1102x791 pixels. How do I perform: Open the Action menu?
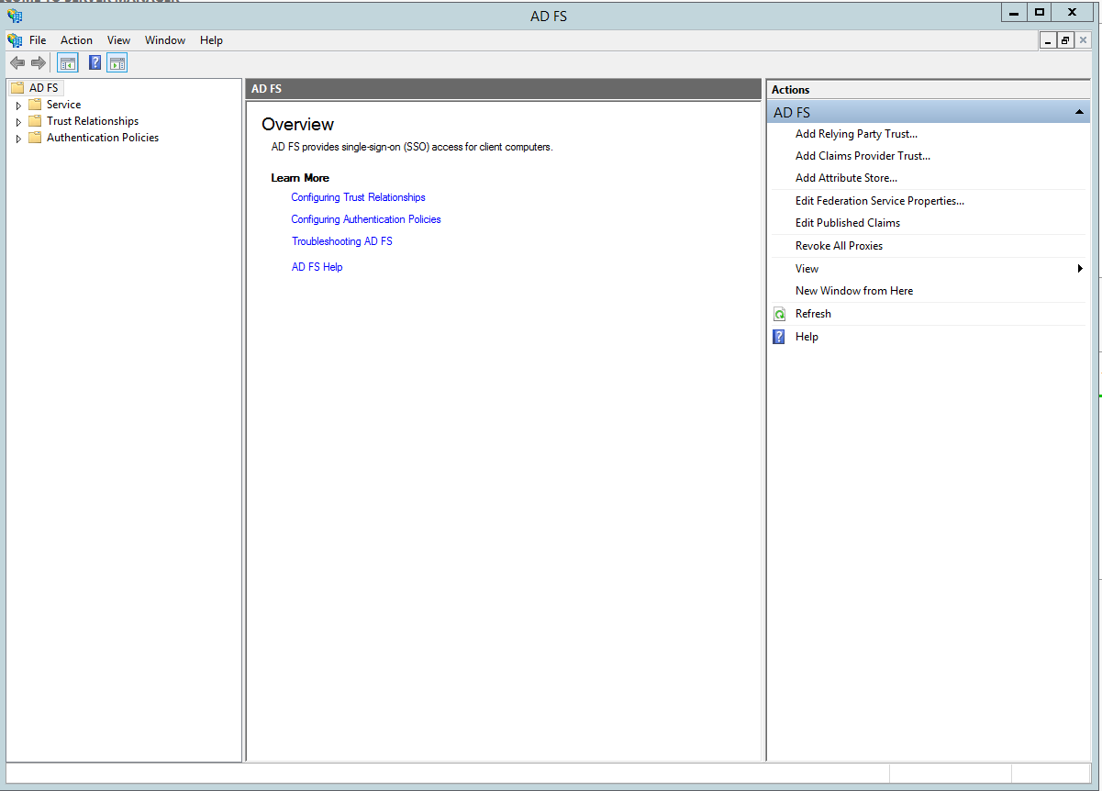[76, 40]
